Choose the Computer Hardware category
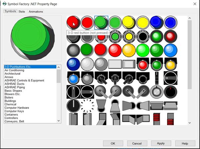The height and width of the screenshot is (149, 200). click(17, 108)
